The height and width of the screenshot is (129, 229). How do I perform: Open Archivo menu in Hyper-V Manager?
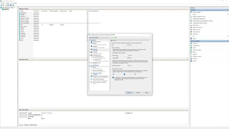coord(3,3)
